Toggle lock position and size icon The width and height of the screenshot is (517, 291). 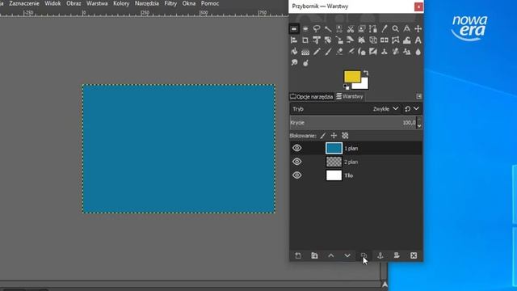pos(334,136)
